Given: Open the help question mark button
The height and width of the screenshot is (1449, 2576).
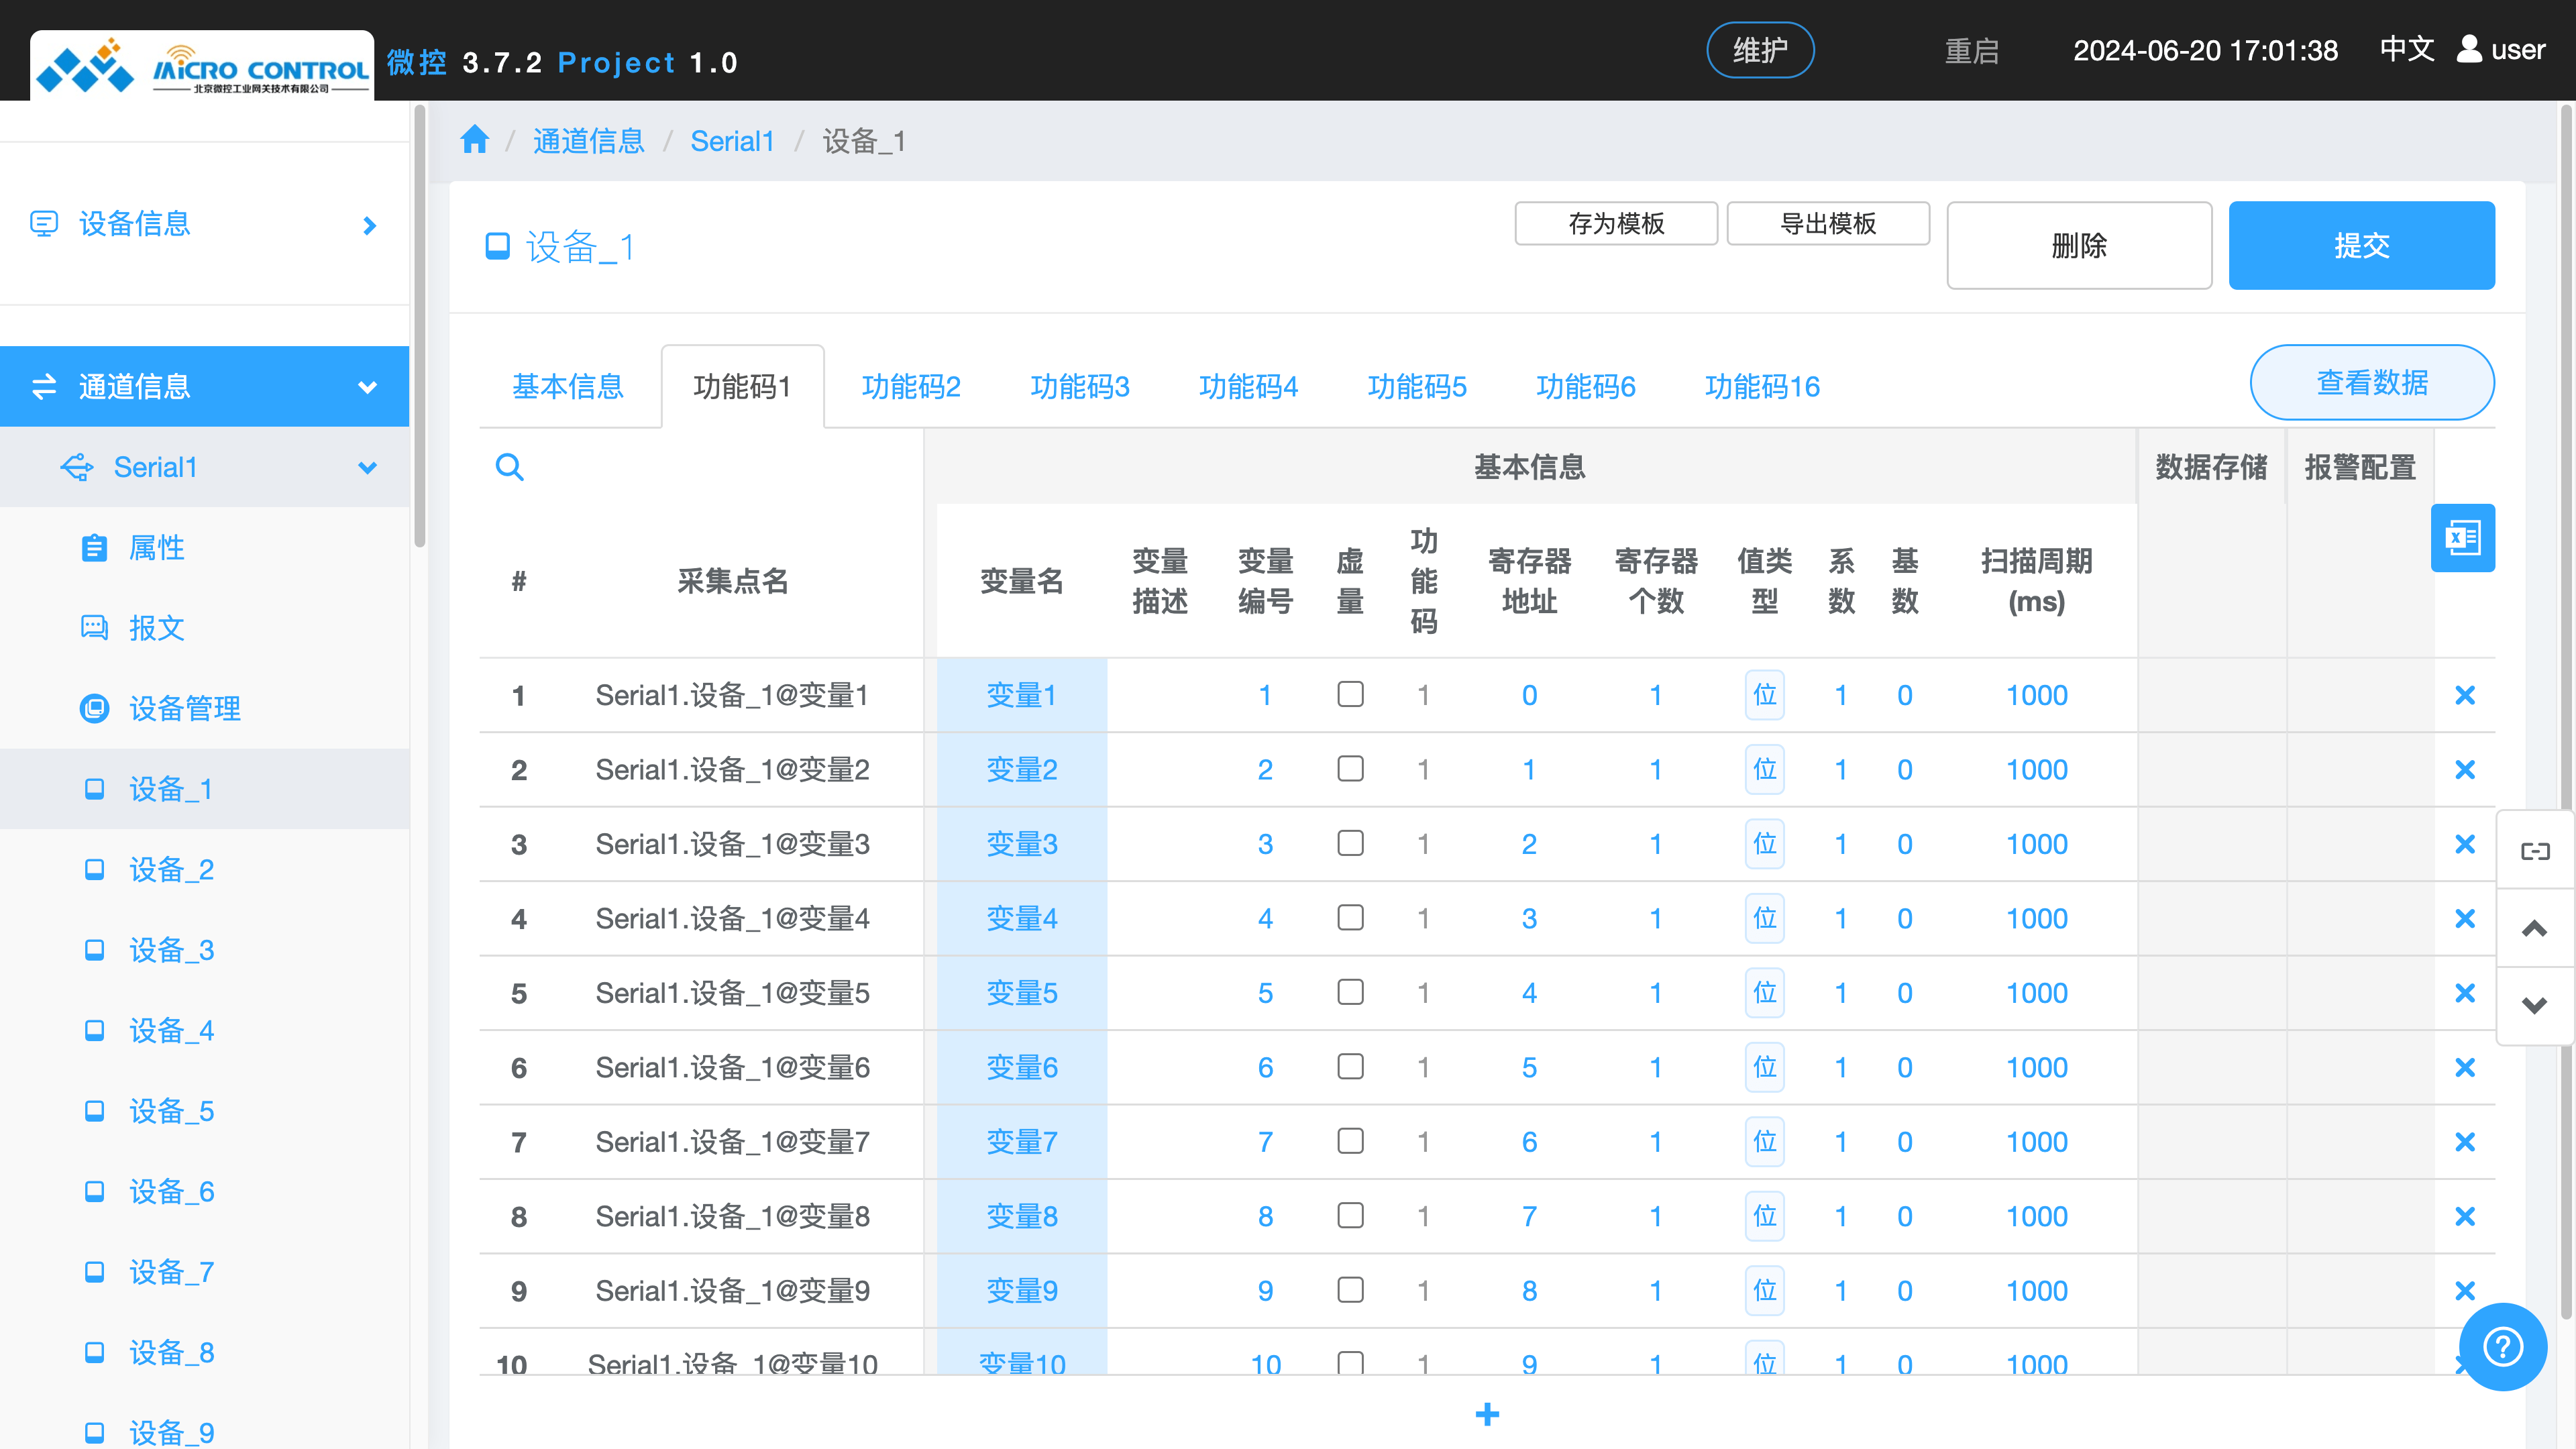Looking at the screenshot, I should click(2502, 1346).
